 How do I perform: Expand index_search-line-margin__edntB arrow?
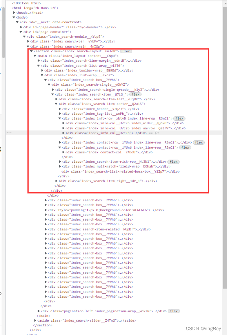pyautogui.click(x=38, y=61)
